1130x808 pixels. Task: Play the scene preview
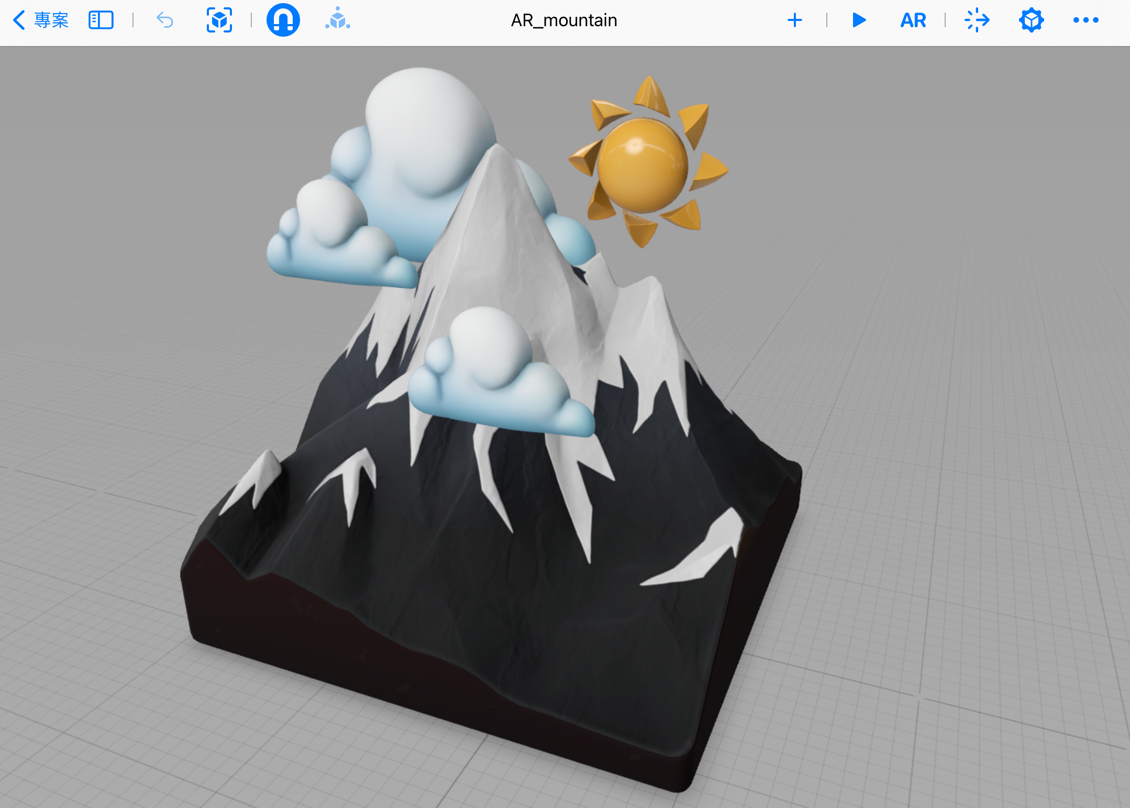pos(859,20)
